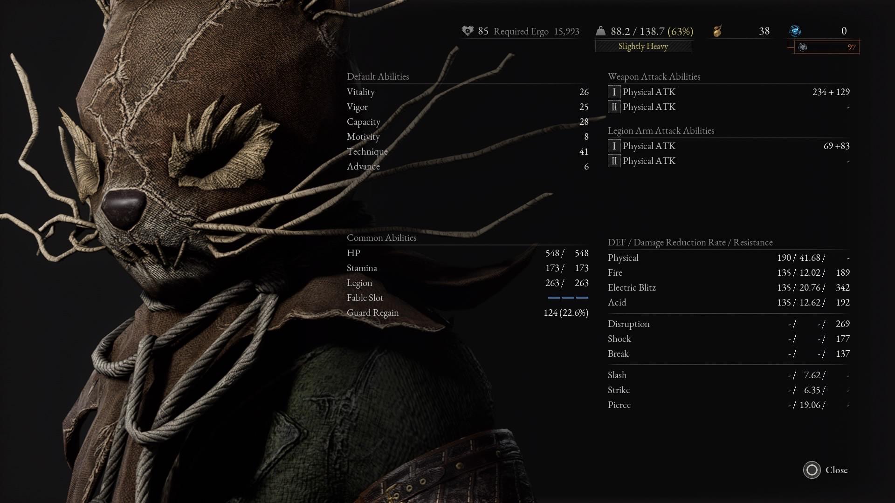Click the Pierce reduction row label

pos(619,405)
